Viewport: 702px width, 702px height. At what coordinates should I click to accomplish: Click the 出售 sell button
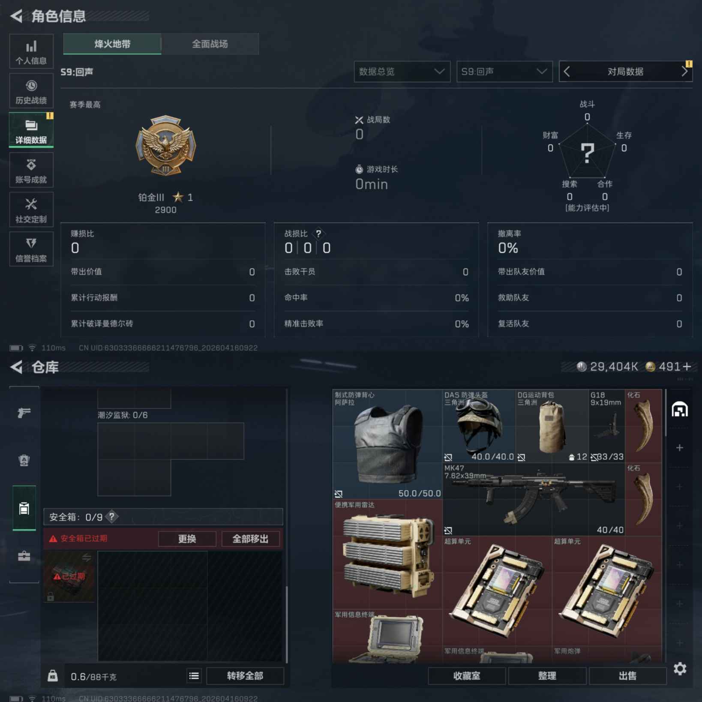[x=627, y=676]
